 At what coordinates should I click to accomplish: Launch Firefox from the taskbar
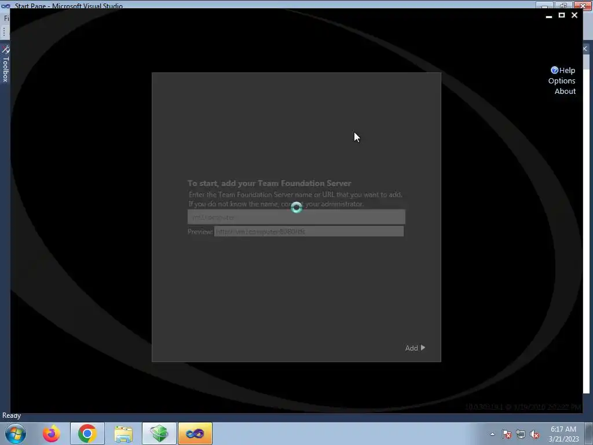tap(51, 433)
